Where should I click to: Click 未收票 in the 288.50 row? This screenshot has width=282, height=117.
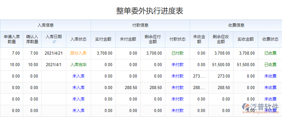pos(270,88)
